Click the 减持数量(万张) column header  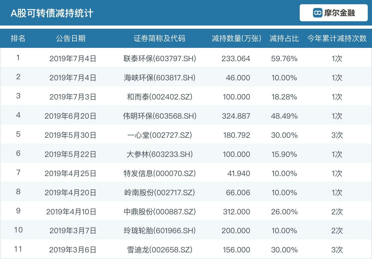pyautogui.click(x=236, y=39)
